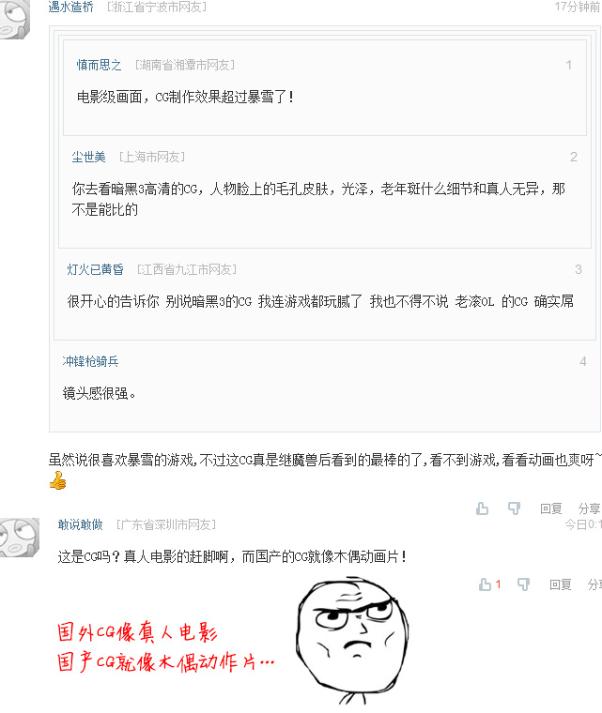The width and height of the screenshot is (602, 713).
Task: Open 灯火已黄昏's username link
Action: tap(96, 269)
